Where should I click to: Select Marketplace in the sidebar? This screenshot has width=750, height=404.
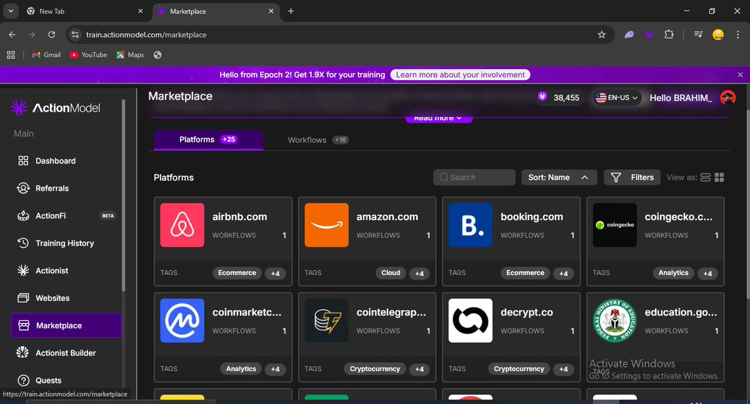pyautogui.click(x=66, y=325)
